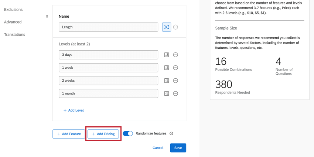Open the Translations section
314x157 pixels.
coord(14,35)
